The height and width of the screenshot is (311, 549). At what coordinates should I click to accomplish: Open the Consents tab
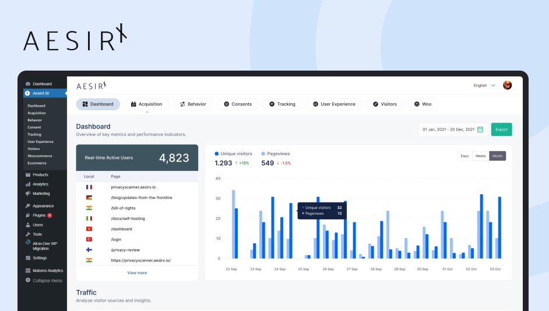tap(238, 104)
